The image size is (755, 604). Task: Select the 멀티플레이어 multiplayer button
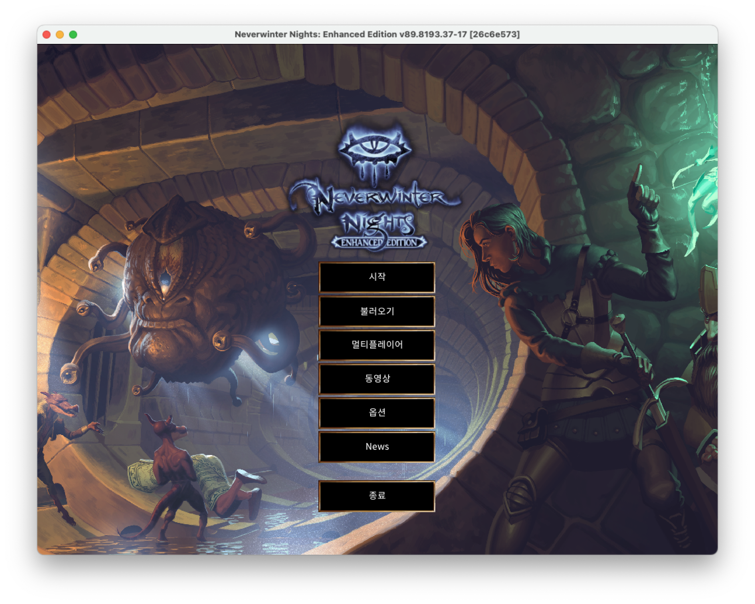point(377,345)
